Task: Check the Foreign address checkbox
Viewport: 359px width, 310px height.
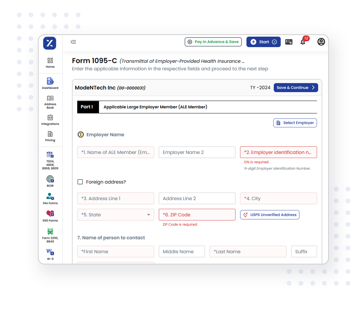Action: click(80, 182)
